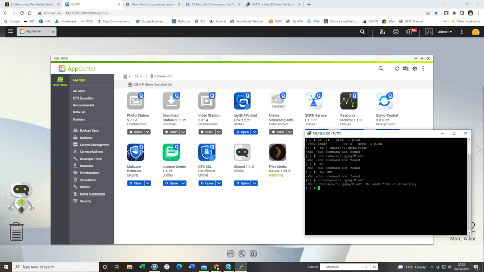The image size is (484, 272).
Task: Click the Qboost robot on desktop
Action: (21, 198)
